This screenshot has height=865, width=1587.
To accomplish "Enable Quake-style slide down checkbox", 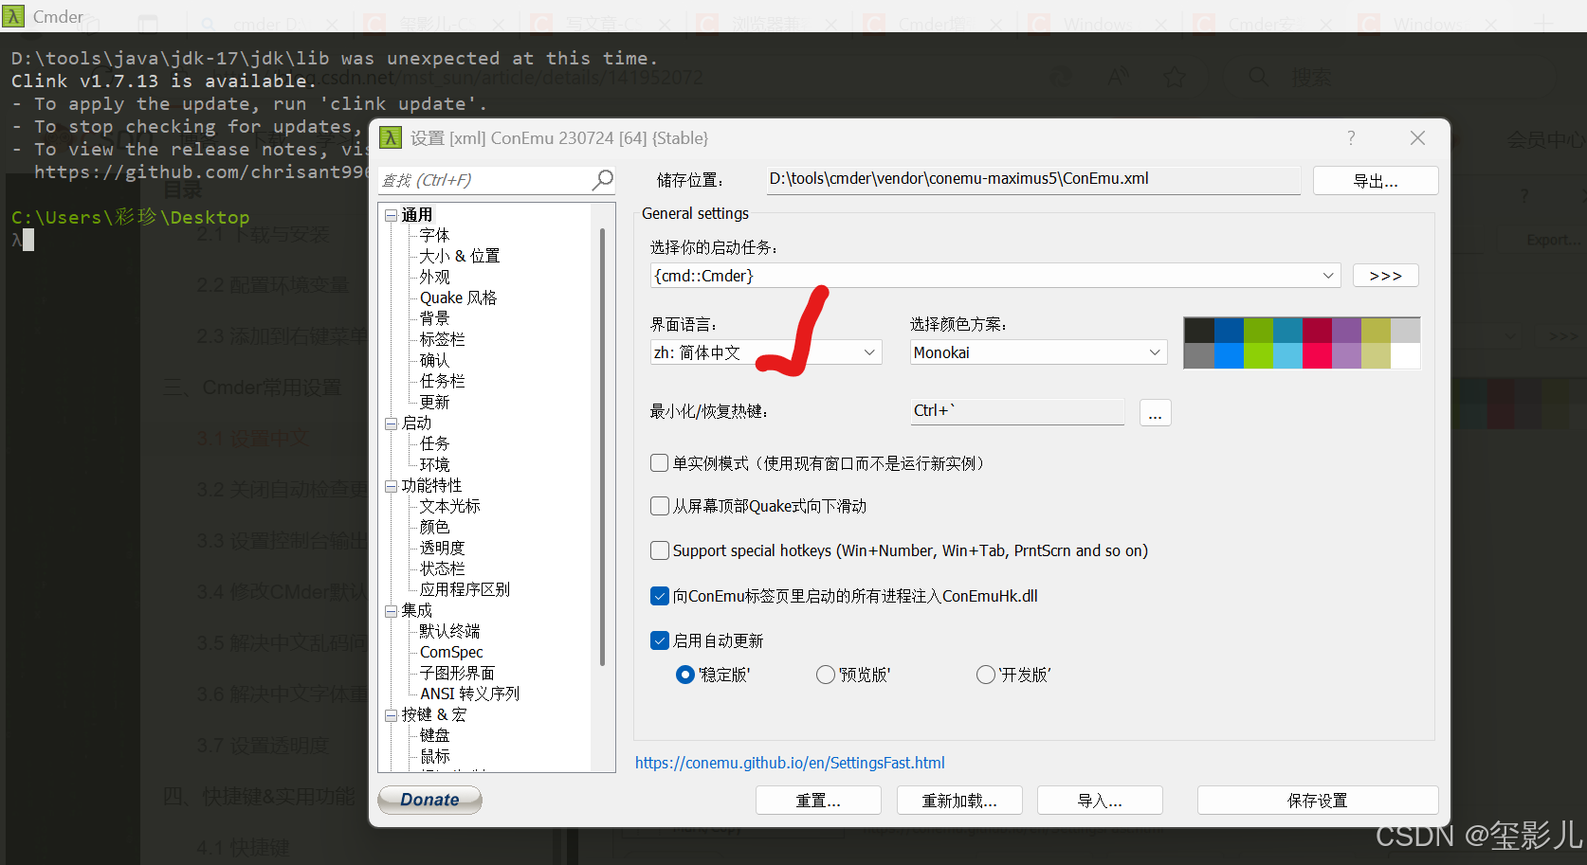I will tap(660, 506).
